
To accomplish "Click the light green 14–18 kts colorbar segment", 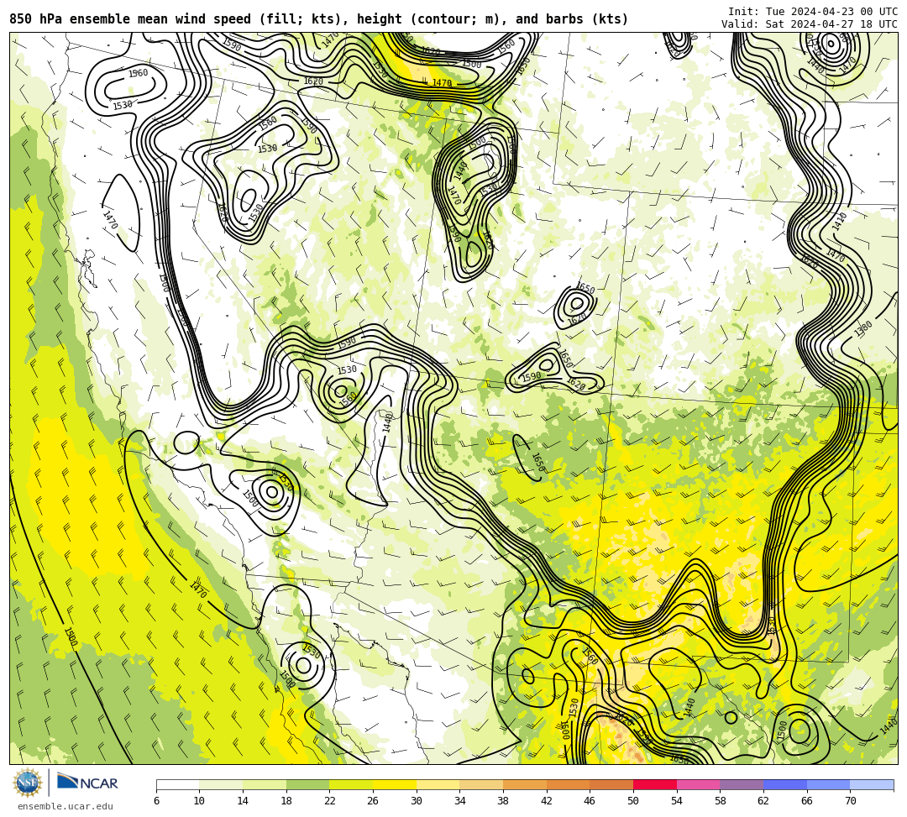I will 265,784.
